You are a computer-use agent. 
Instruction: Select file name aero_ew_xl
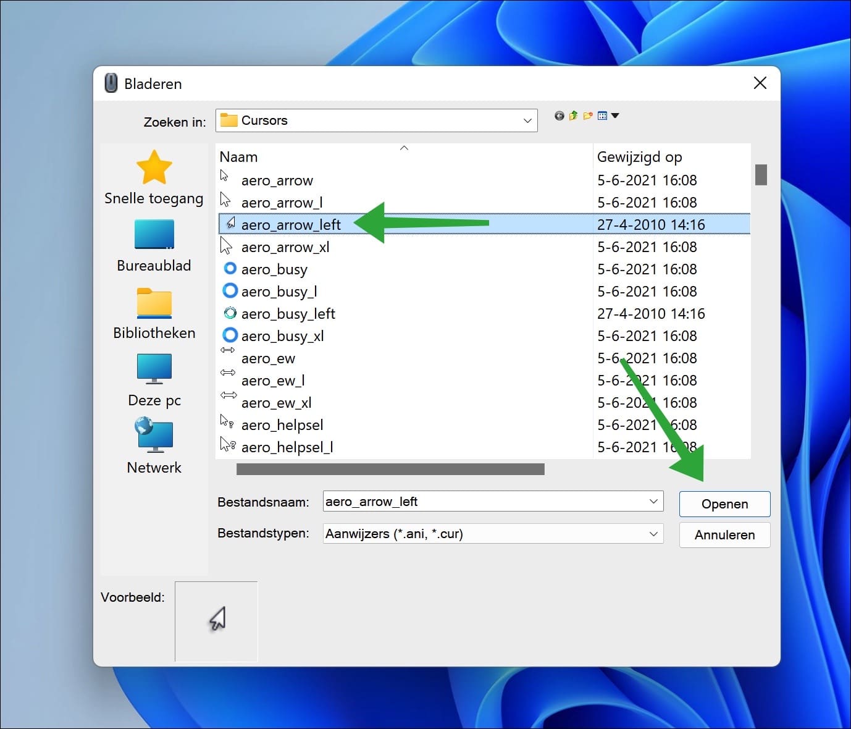point(277,403)
